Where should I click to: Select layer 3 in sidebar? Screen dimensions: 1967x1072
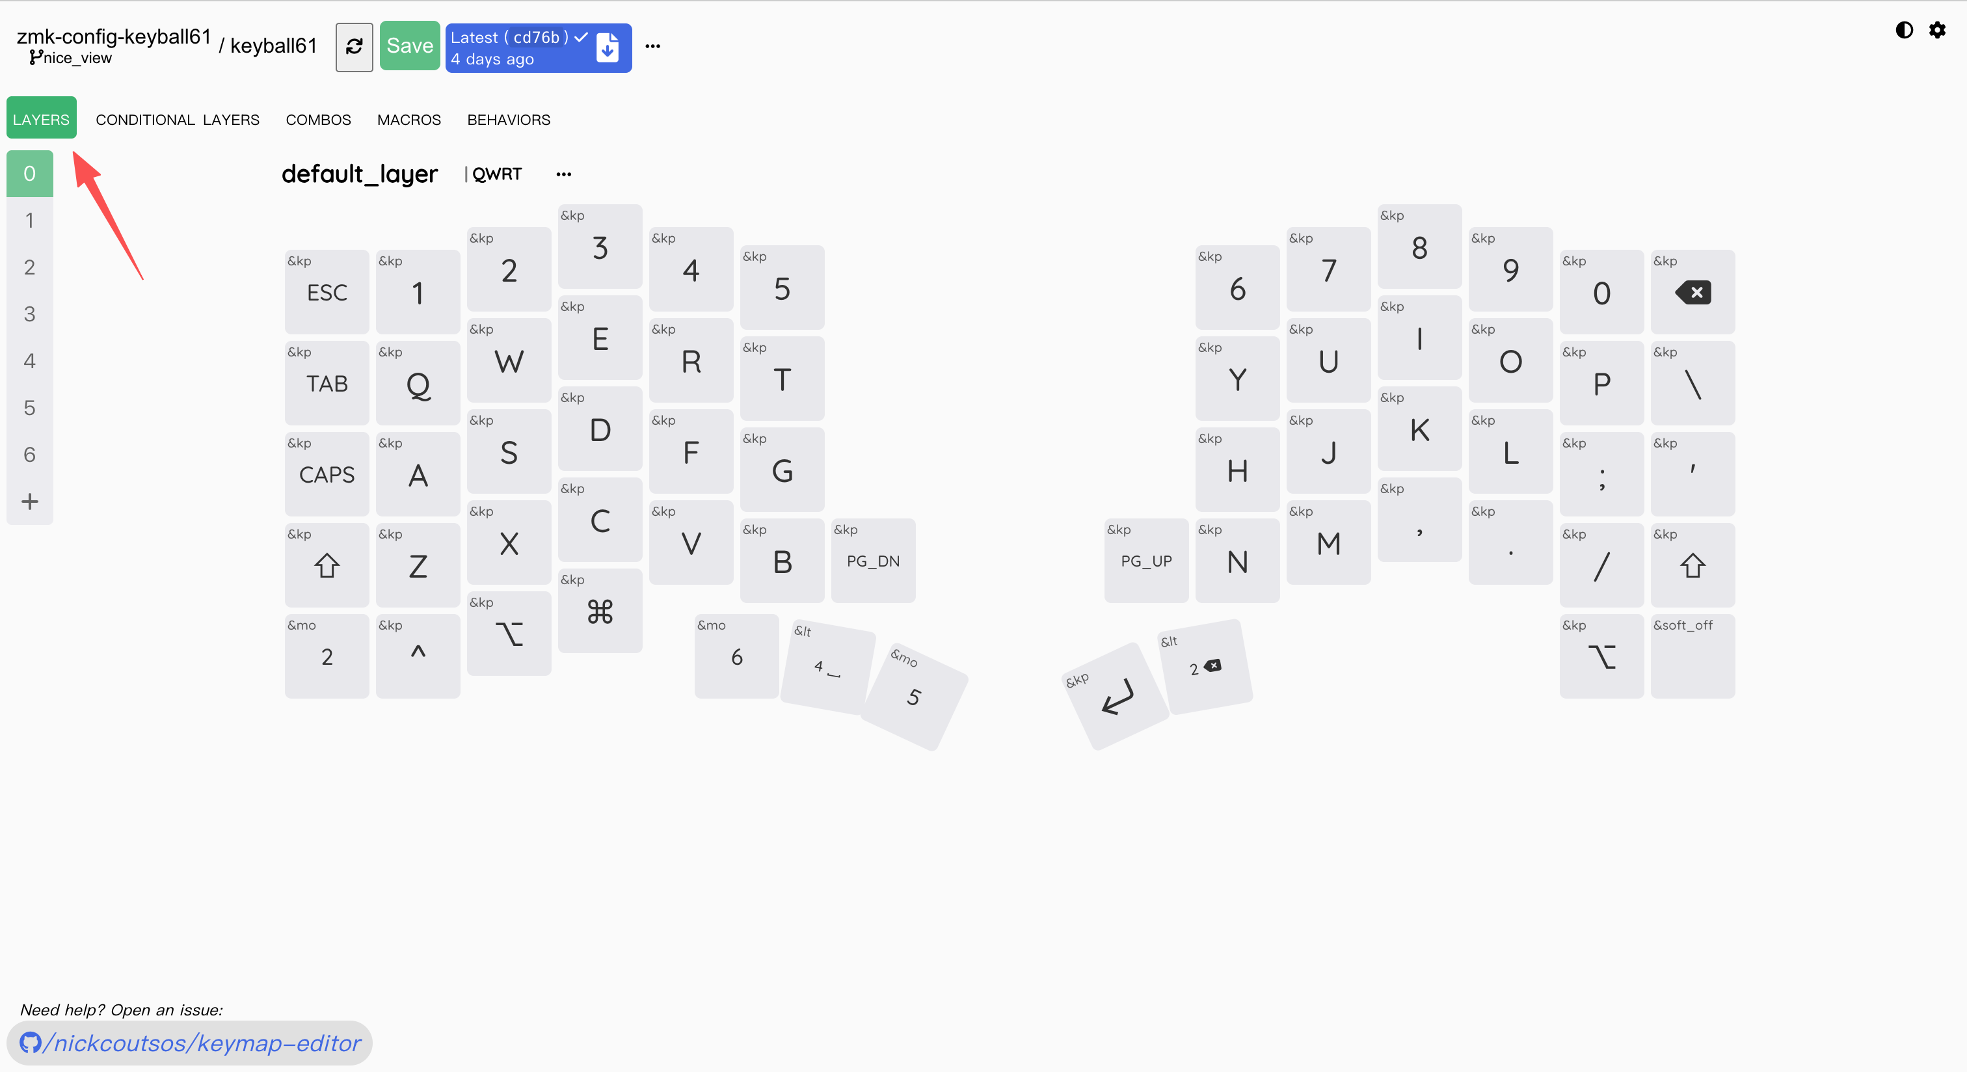(x=30, y=314)
